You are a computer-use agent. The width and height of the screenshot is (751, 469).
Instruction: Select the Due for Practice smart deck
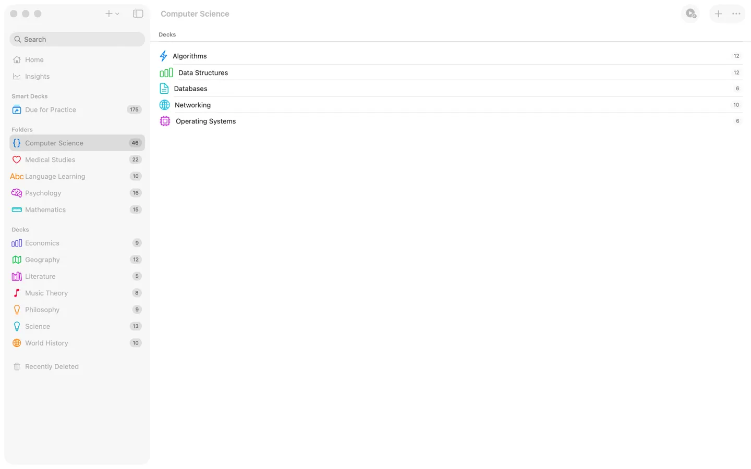coord(77,109)
